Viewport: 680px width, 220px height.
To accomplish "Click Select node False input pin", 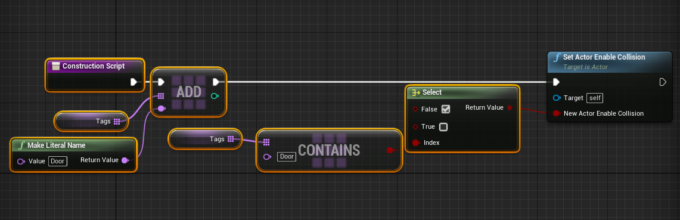I will [x=415, y=109].
